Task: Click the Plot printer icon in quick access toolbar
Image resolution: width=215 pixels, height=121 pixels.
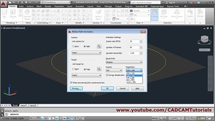Action: click(x=26, y=2)
